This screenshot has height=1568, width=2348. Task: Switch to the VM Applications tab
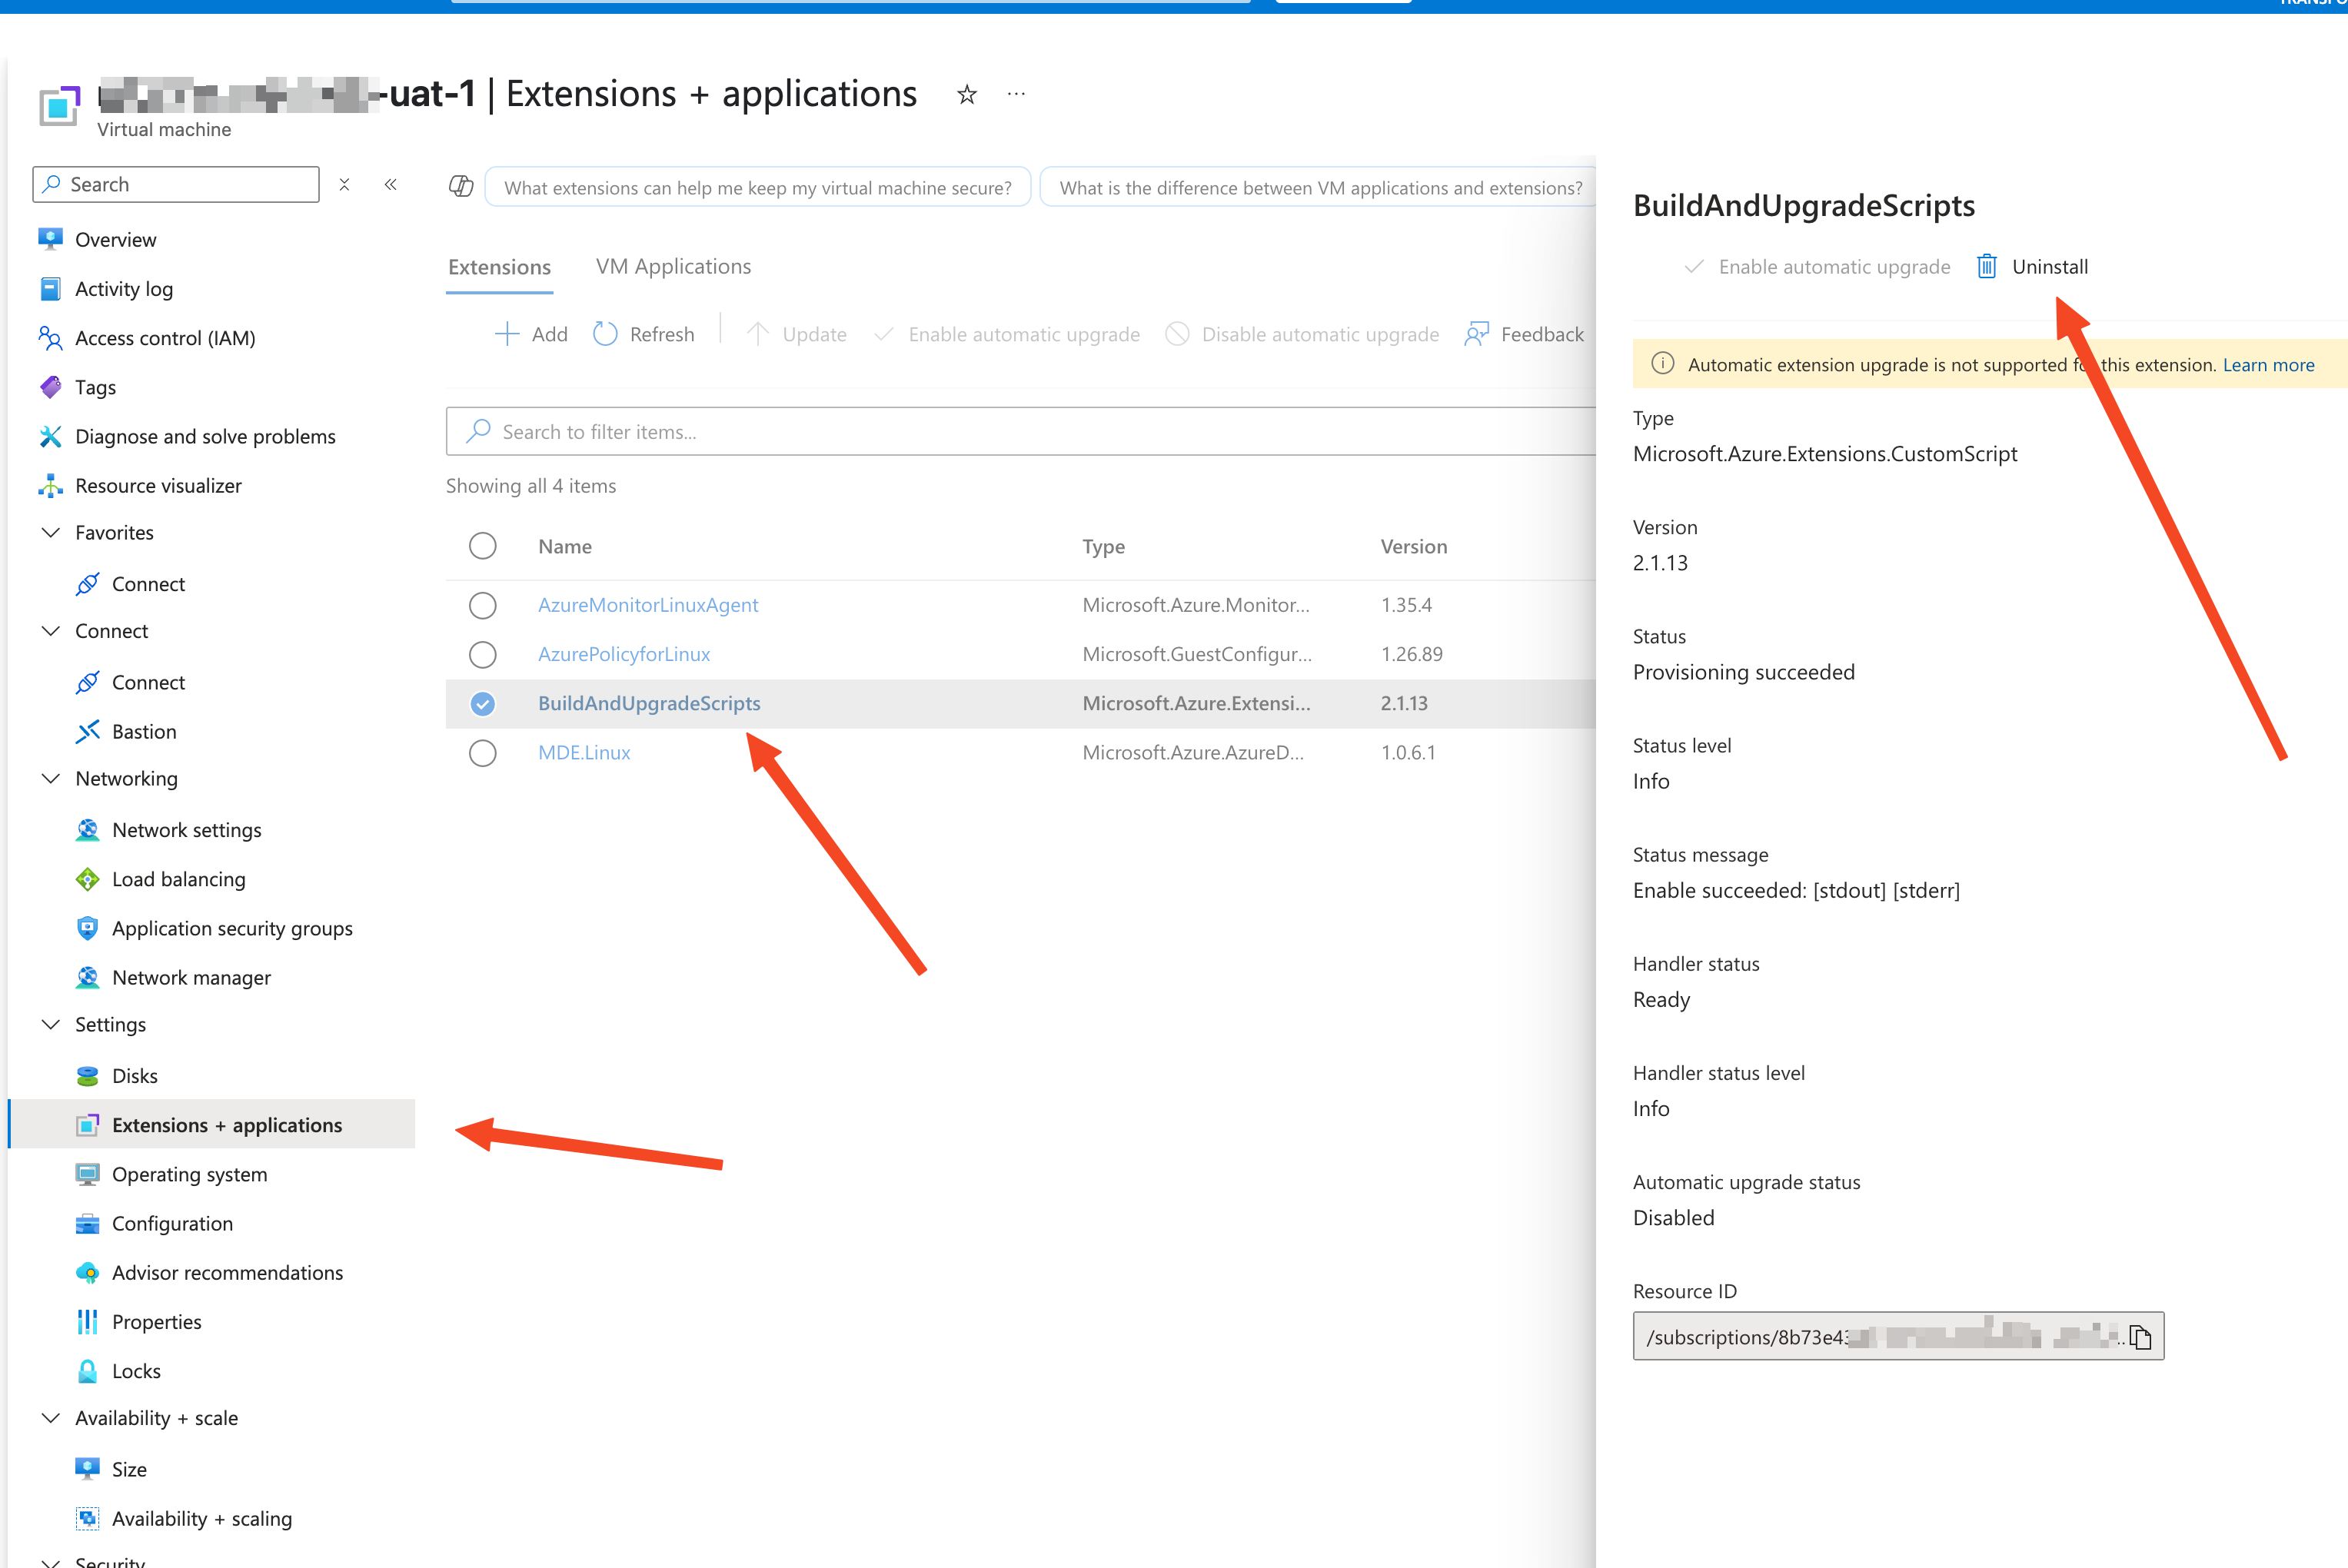(673, 266)
